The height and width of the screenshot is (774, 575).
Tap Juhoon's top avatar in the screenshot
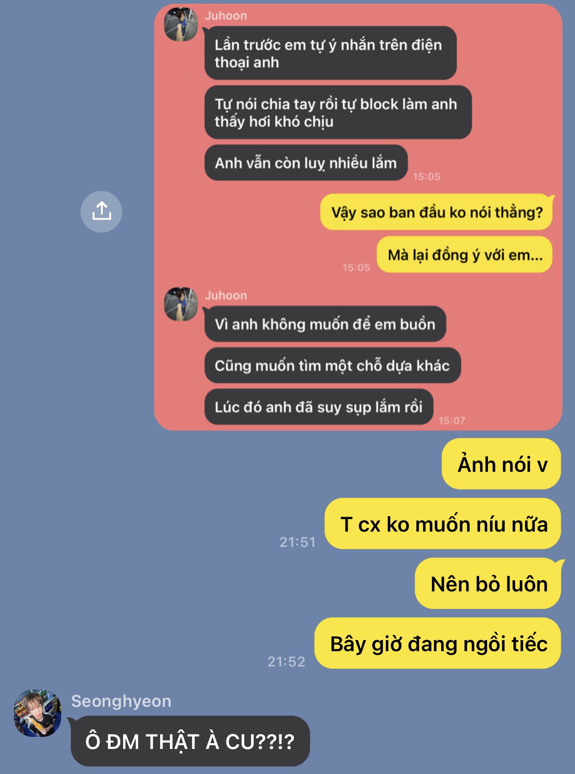(x=181, y=25)
